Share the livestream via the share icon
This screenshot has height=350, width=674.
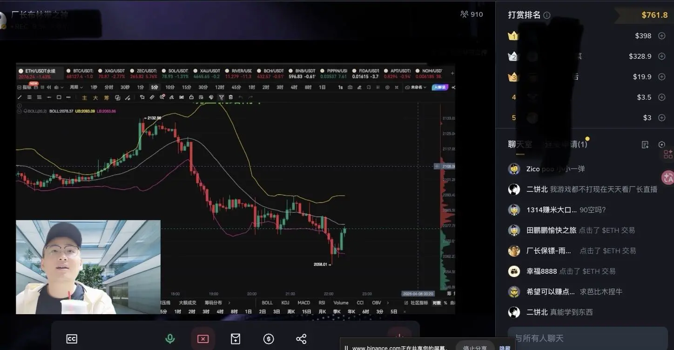[x=301, y=339]
